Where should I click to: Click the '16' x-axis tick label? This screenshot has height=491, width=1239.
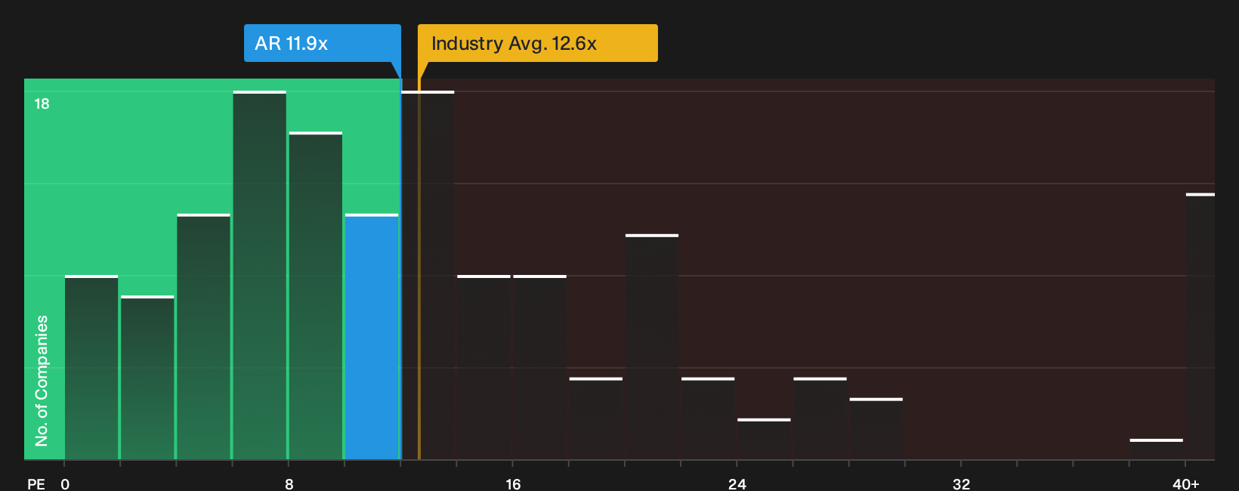click(513, 483)
